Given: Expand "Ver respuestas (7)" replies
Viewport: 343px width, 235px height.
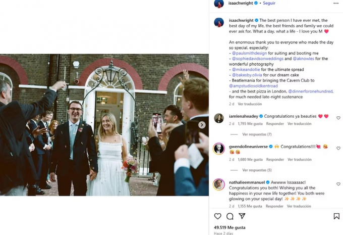Looking at the screenshot, I should pos(257,134).
